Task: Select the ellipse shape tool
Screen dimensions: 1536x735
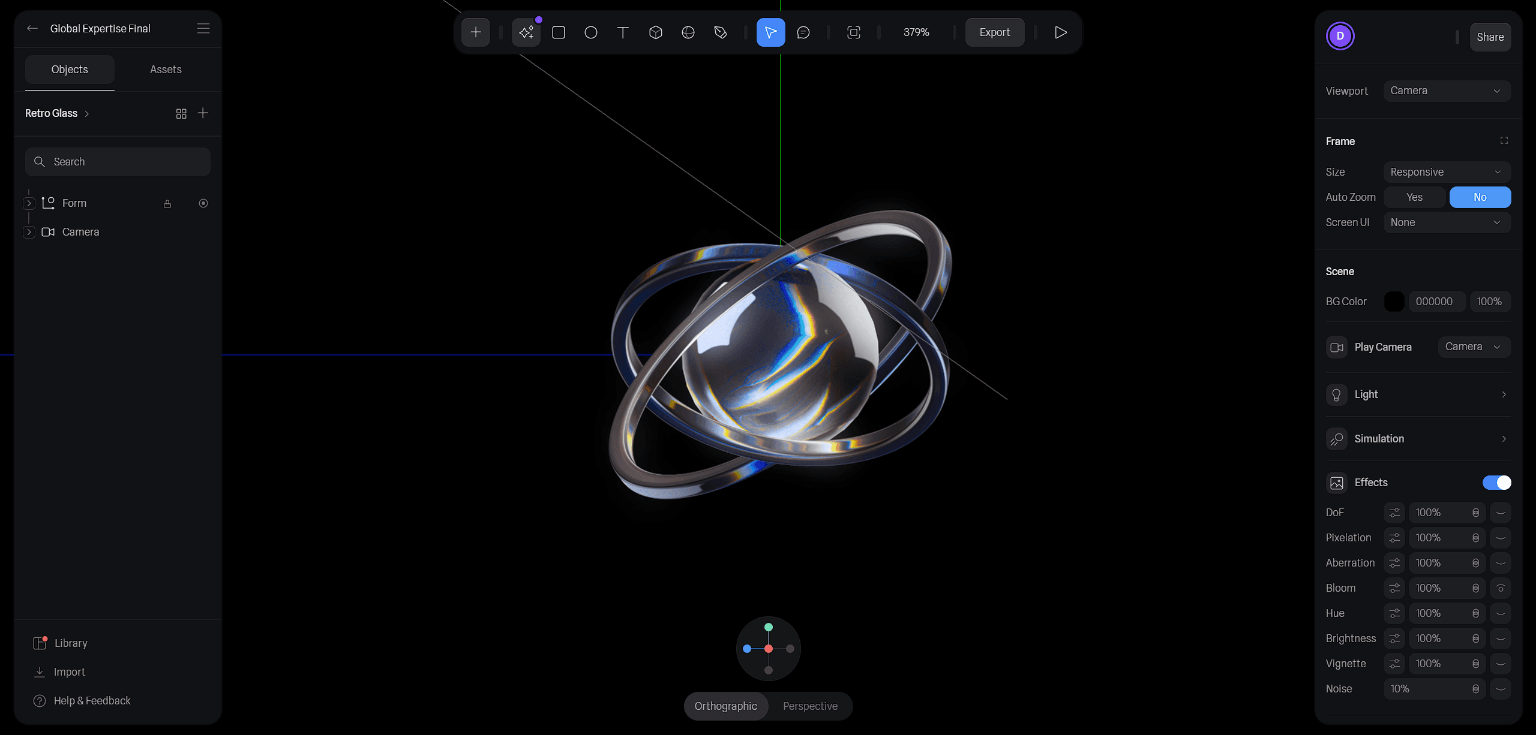Action: tap(590, 32)
